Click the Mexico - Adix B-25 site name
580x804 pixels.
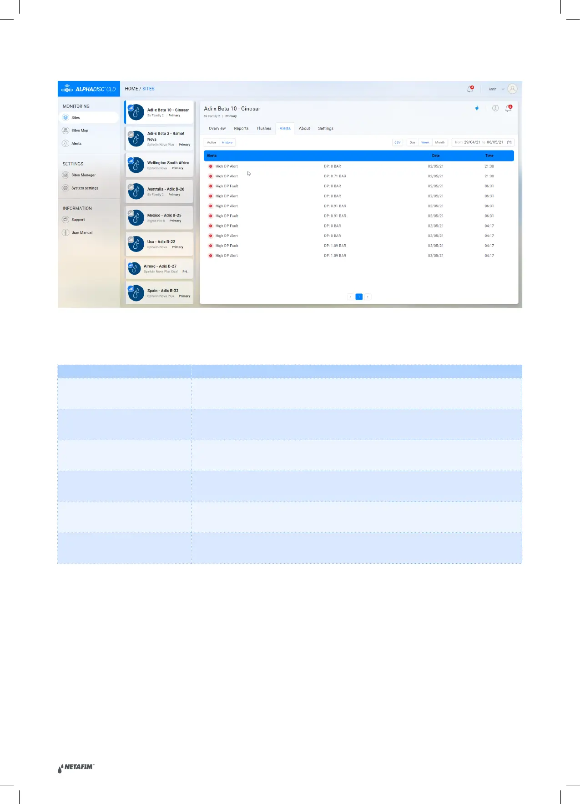tap(164, 216)
